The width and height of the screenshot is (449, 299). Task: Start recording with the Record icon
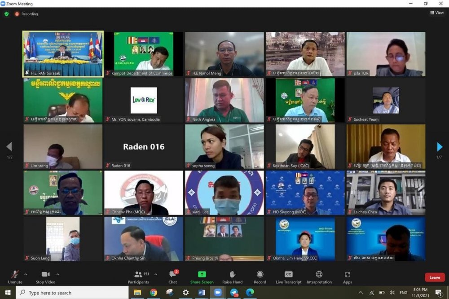[x=260, y=274]
